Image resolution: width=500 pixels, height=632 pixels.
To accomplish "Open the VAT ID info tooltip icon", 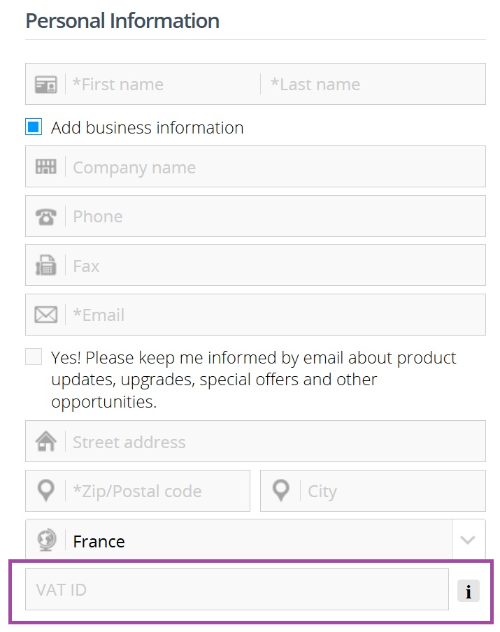I will tap(468, 591).
